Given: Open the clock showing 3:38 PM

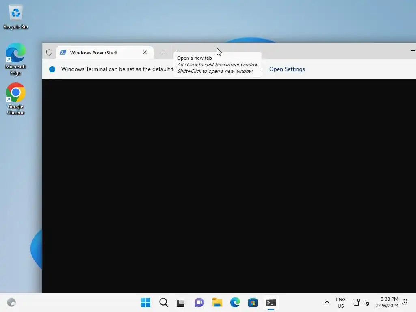Looking at the screenshot, I should click(387, 302).
